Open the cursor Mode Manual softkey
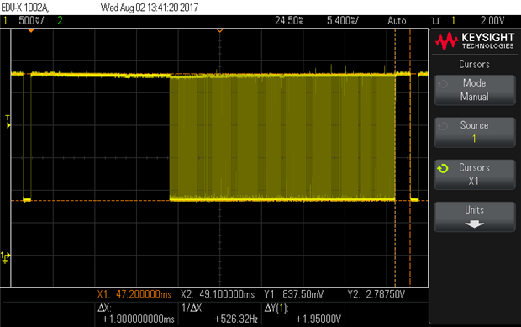This screenshot has height=327, width=521. click(475, 90)
